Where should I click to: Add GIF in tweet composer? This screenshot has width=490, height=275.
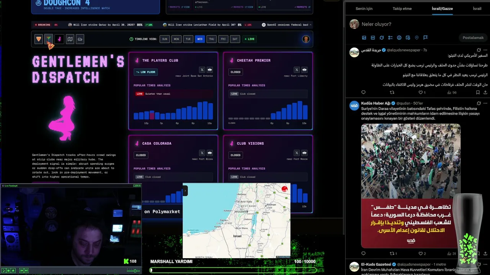[x=373, y=38]
